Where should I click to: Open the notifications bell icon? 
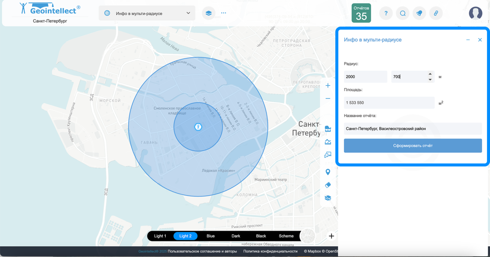pos(419,13)
